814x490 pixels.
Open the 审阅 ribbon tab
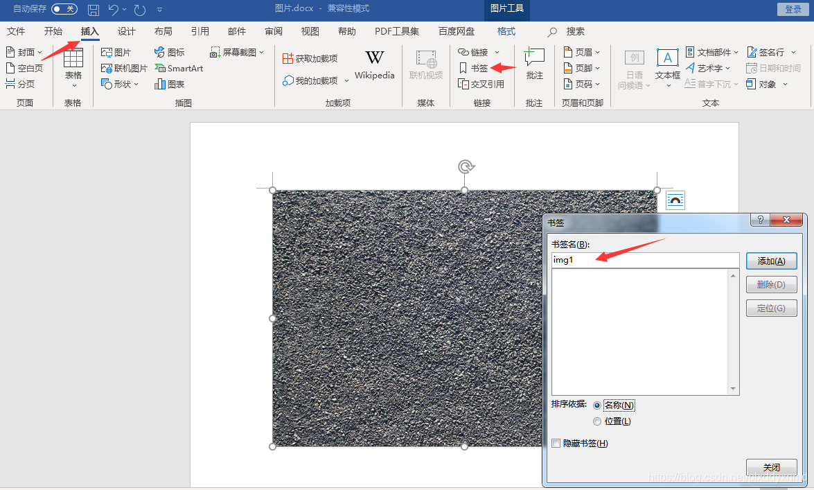274,31
